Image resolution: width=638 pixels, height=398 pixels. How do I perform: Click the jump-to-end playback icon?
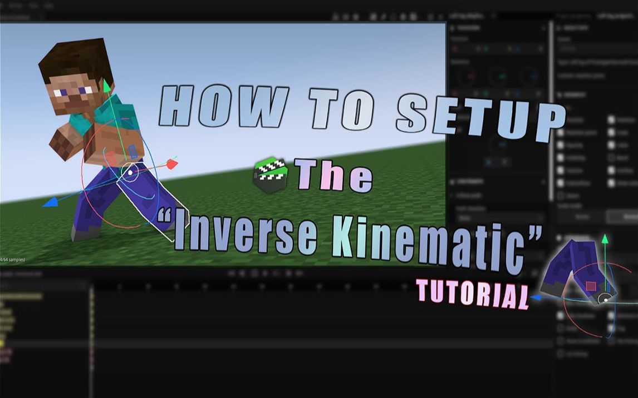[x=288, y=273]
